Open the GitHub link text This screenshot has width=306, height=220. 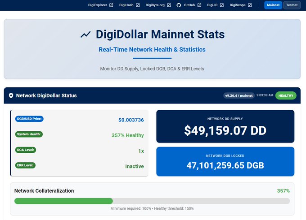(189, 5)
